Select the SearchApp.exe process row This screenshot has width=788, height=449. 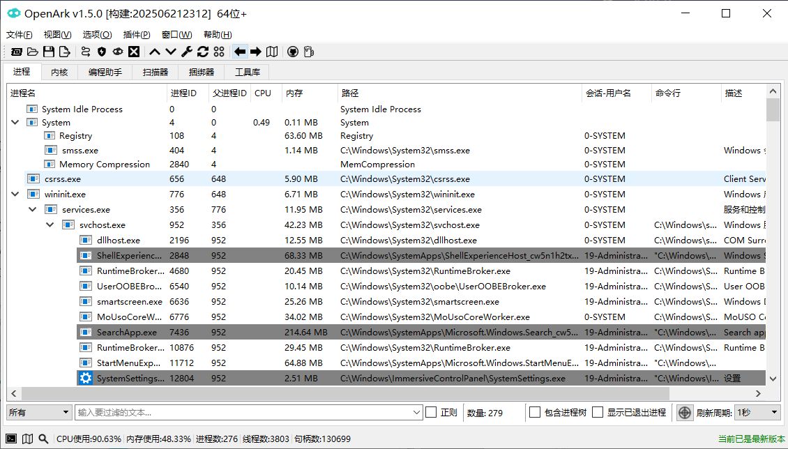click(421, 332)
